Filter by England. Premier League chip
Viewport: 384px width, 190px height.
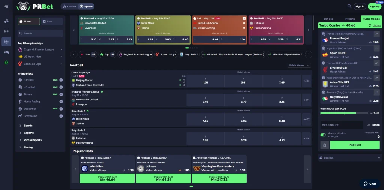135,55
